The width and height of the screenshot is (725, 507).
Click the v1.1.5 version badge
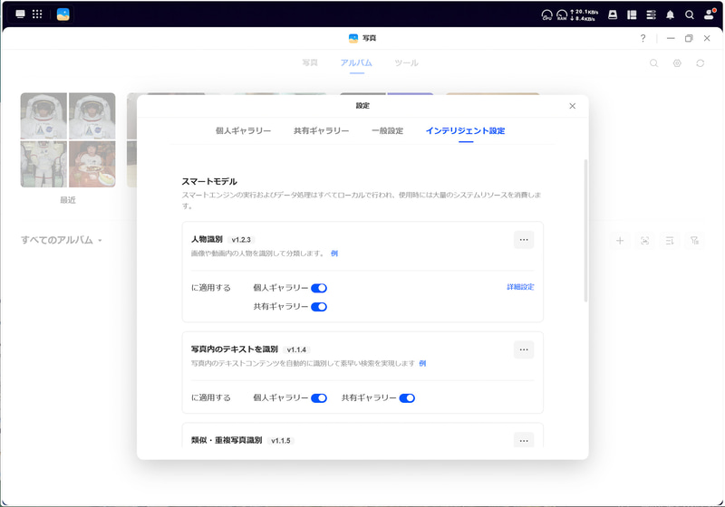point(281,441)
